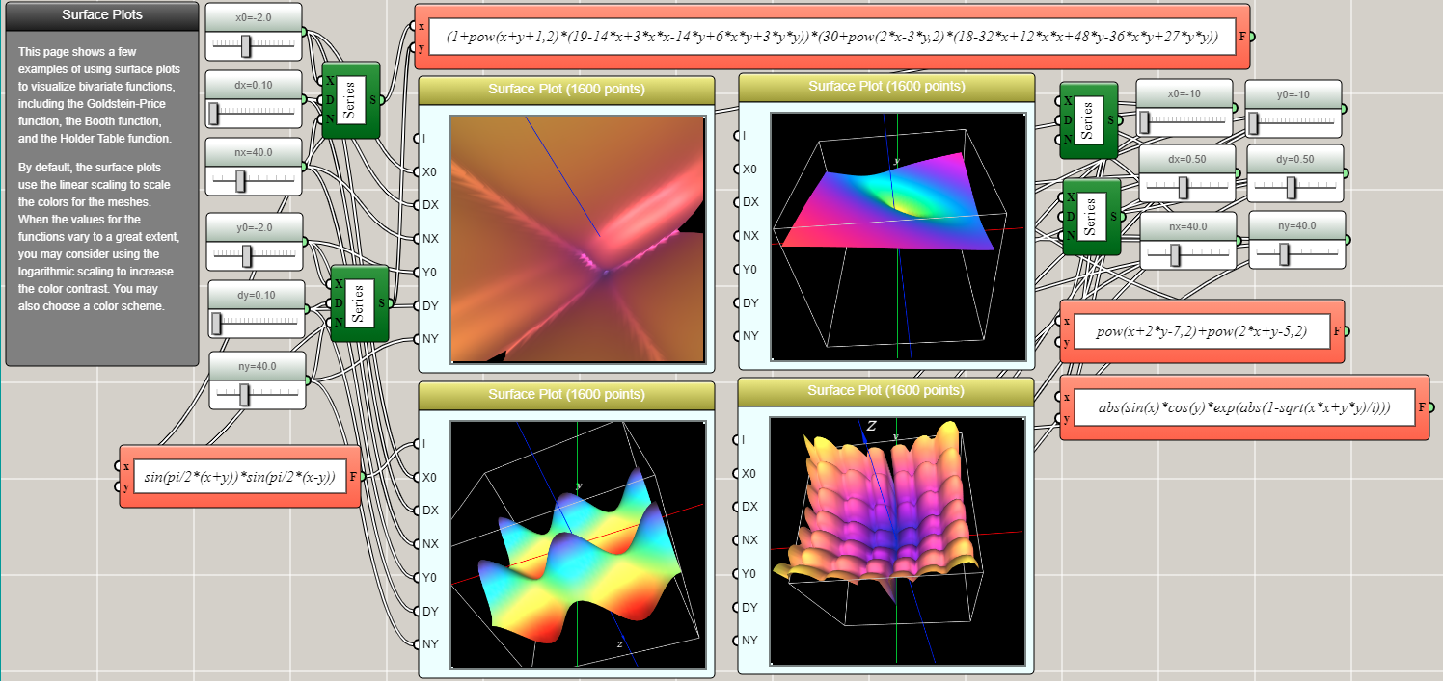Click the Booth function surface plot with bounding box

897,236
